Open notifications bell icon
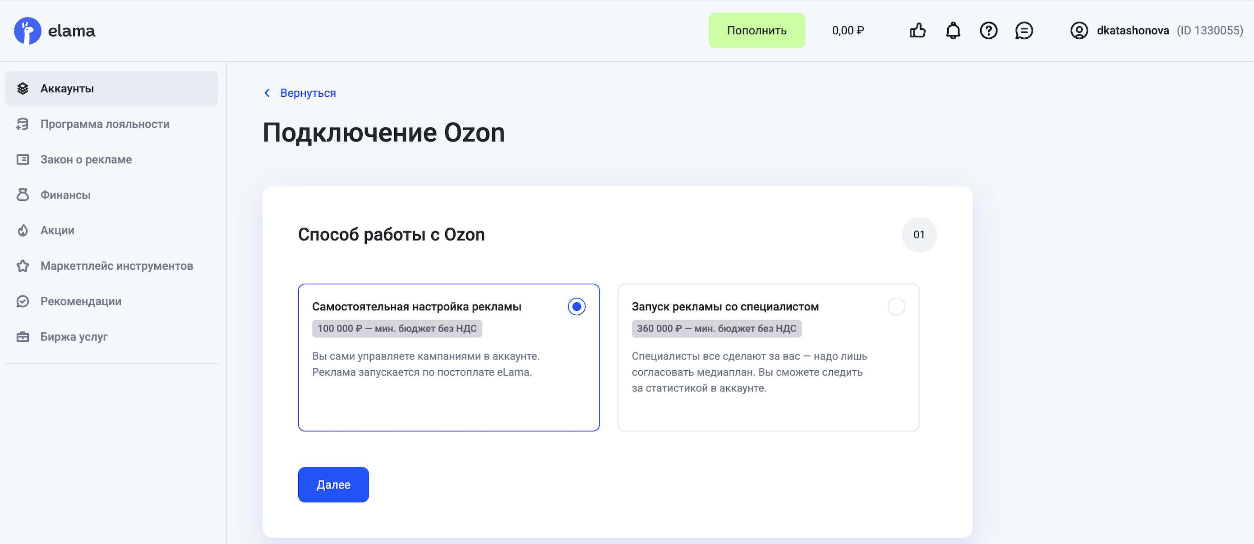The image size is (1254, 544). (x=953, y=31)
